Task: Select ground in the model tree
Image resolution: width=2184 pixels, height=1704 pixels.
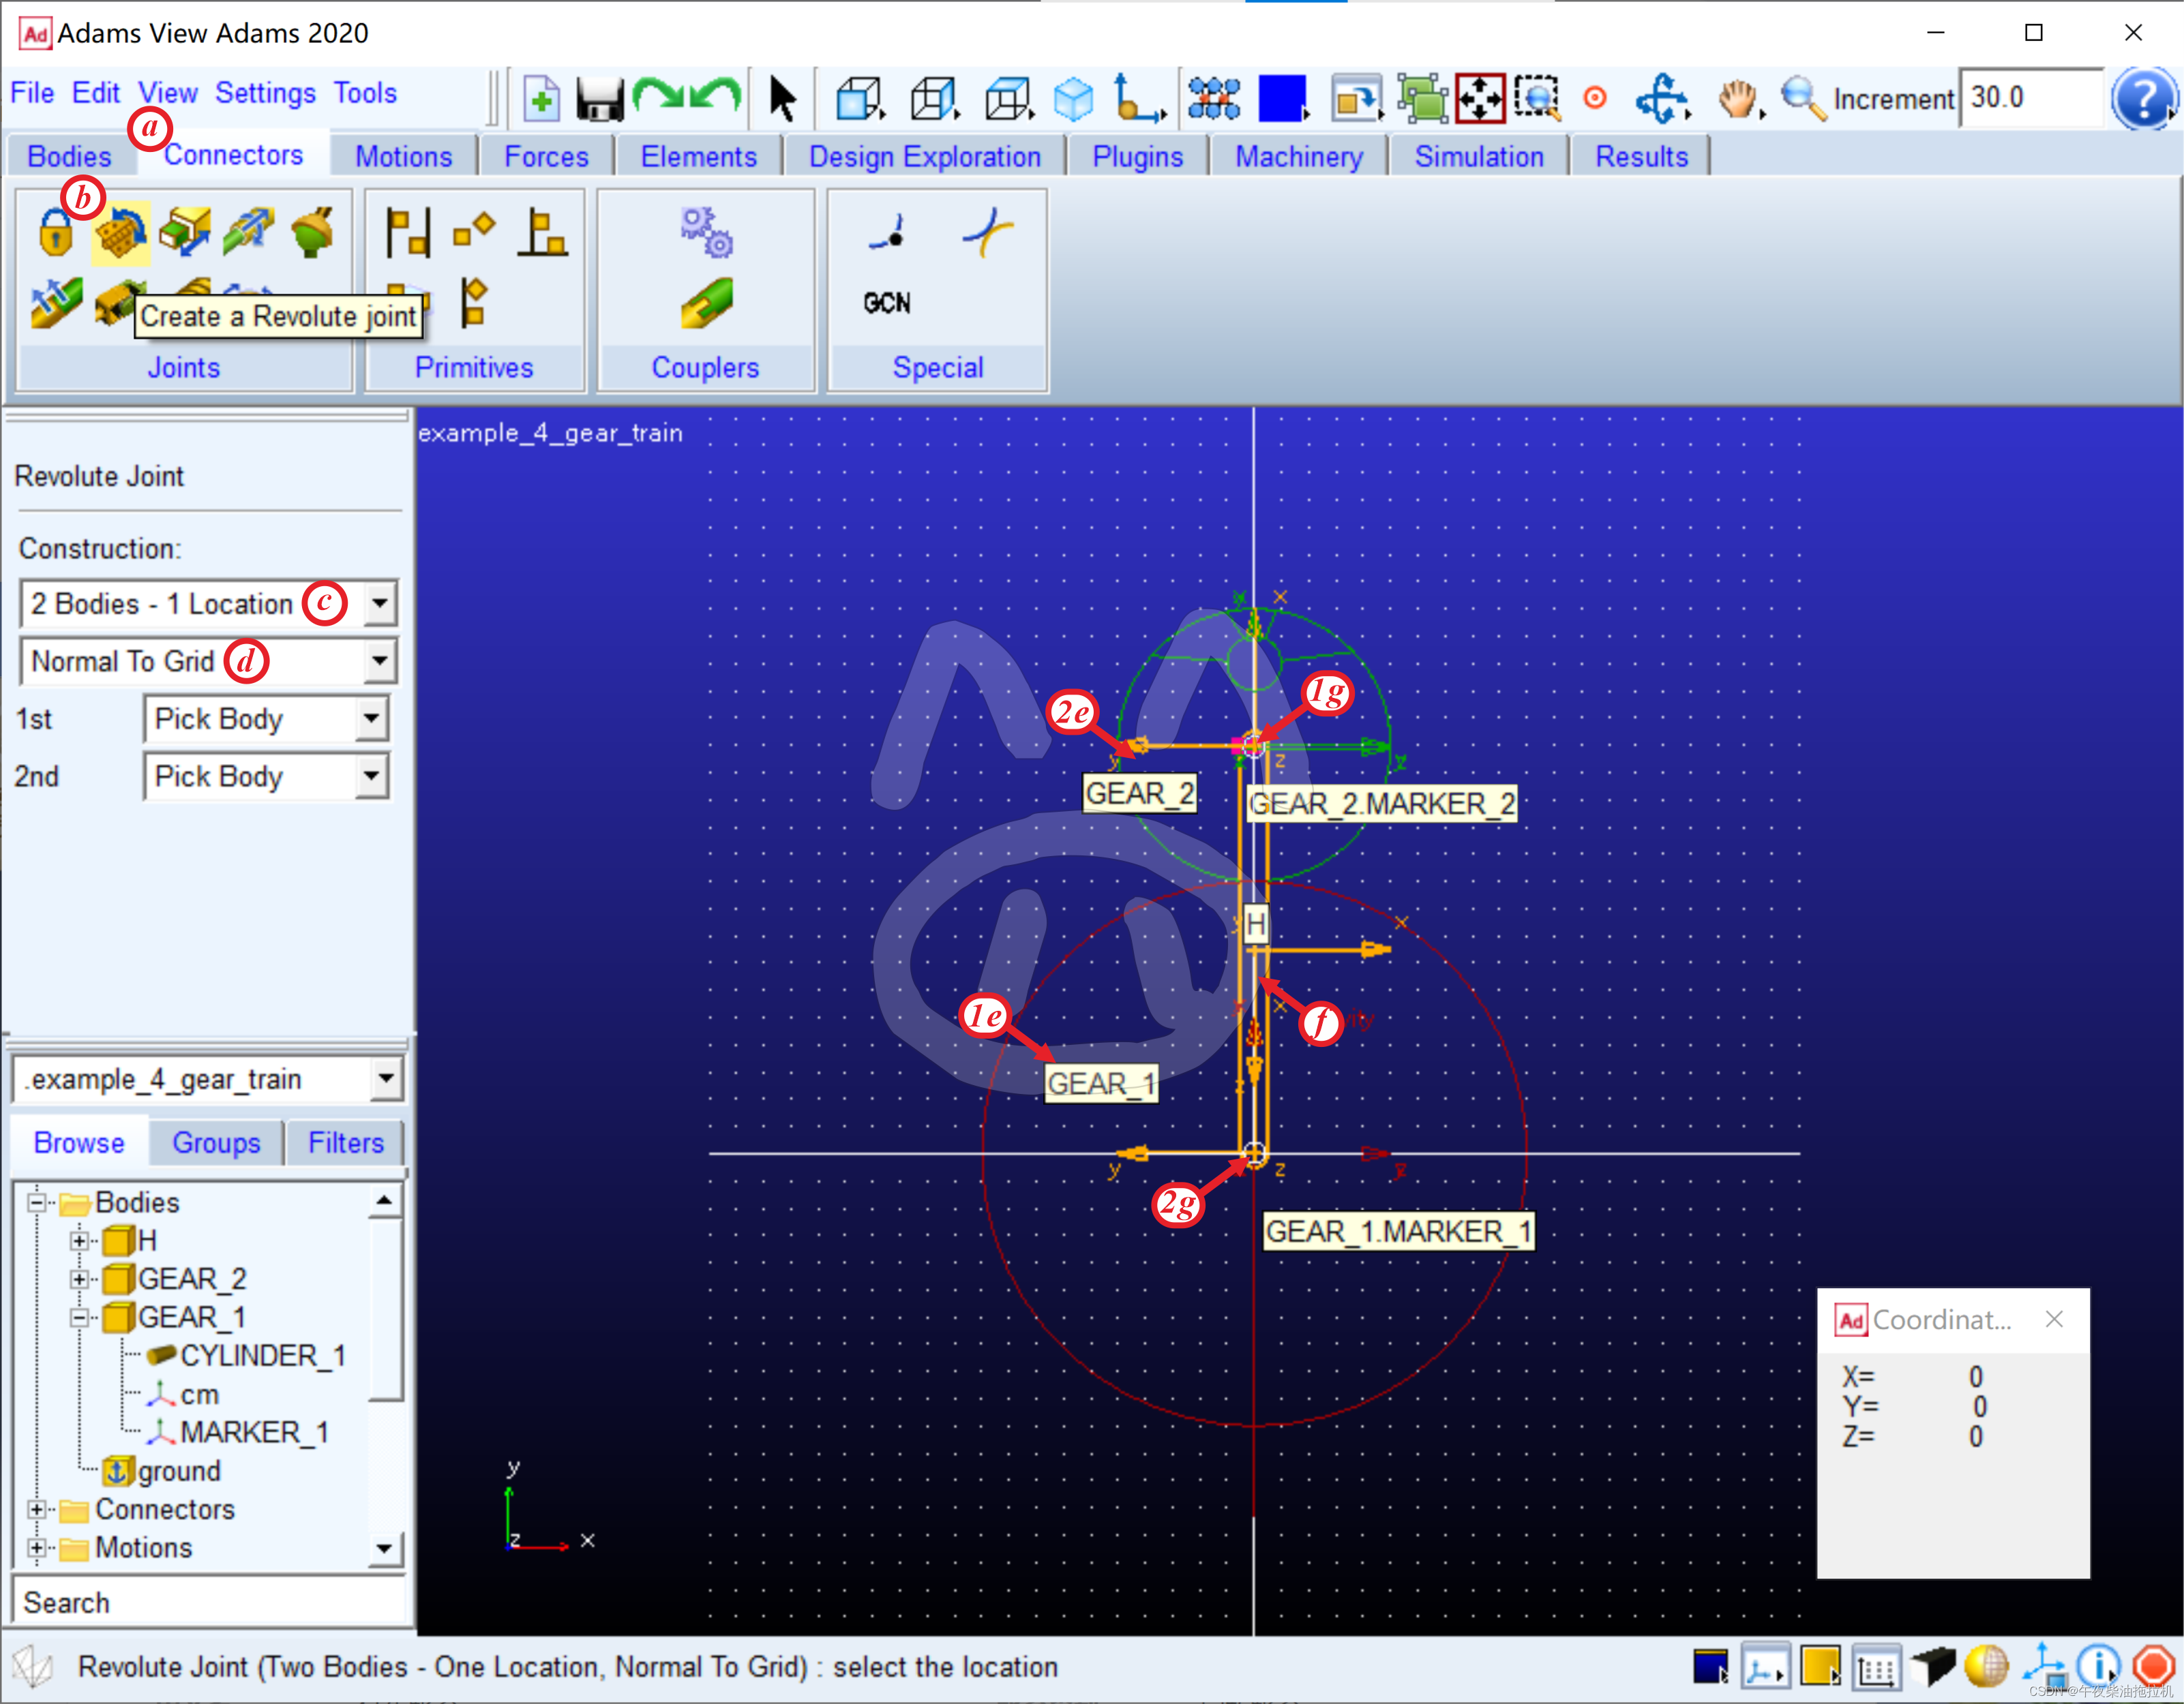Action: (162, 1471)
